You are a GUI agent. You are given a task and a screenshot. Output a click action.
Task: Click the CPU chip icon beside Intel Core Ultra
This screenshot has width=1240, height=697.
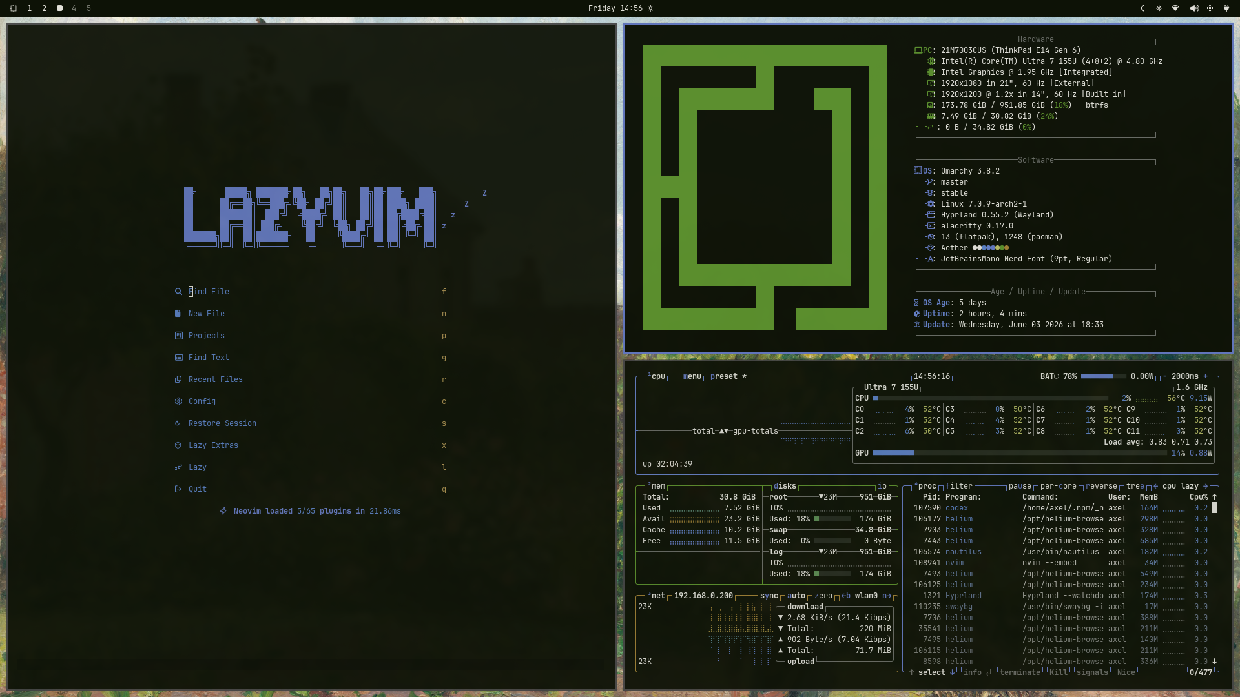coord(931,61)
